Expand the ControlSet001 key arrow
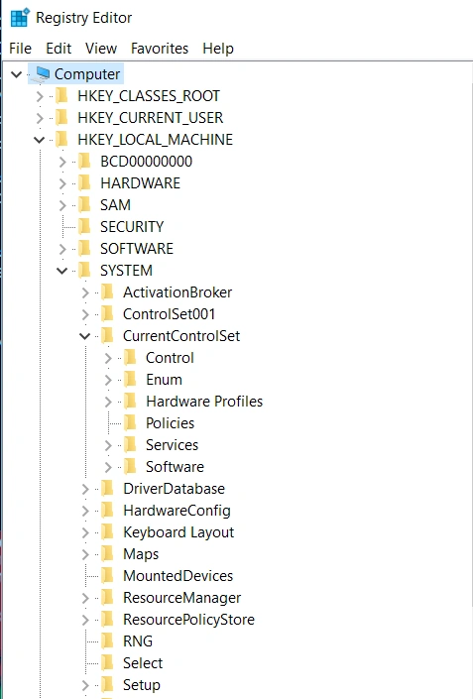 pos(85,314)
